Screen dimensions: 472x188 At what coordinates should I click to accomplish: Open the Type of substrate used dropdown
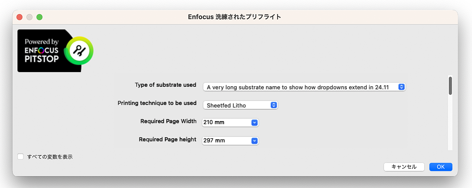(304, 87)
